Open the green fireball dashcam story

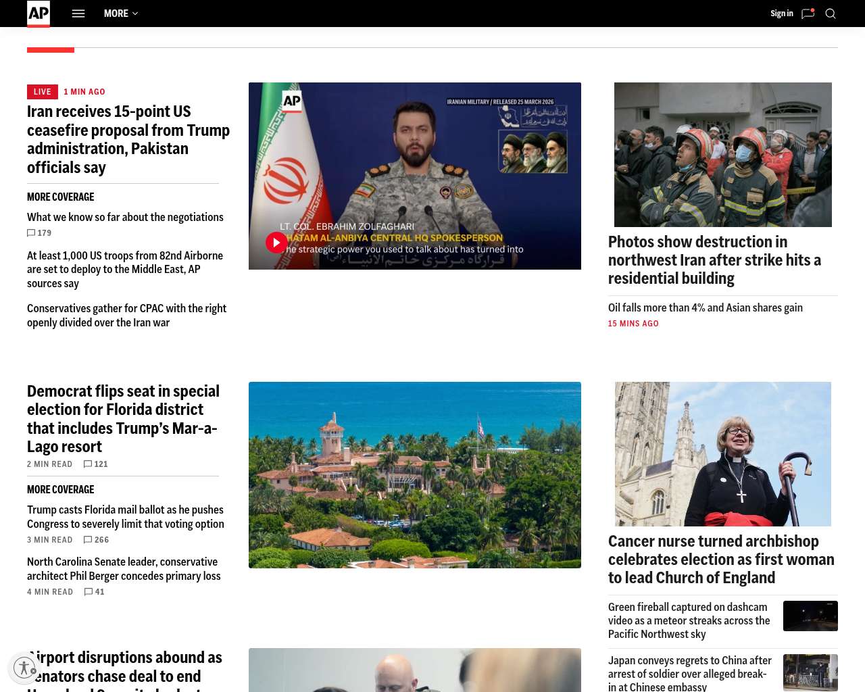pyautogui.click(x=689, y=620)
